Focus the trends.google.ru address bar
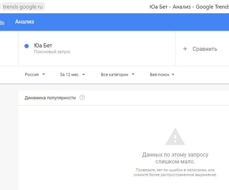The width and height of the screenshot is (229, 190). 23,7
